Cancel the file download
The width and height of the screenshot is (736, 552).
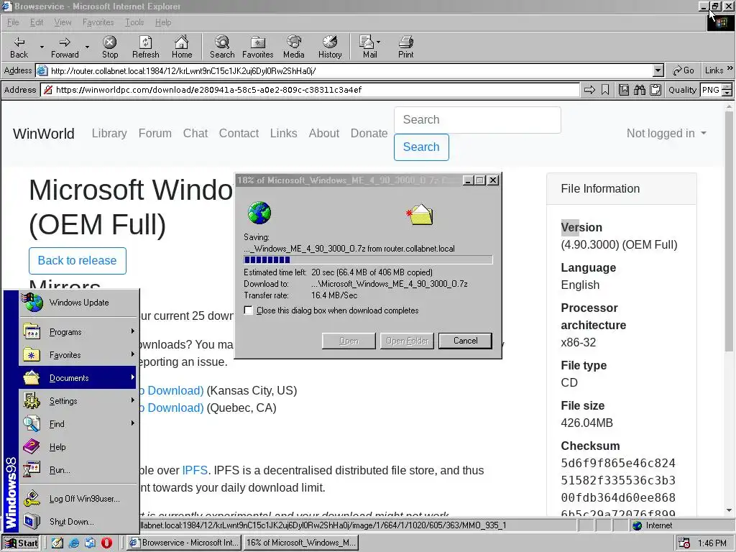coord(465,341)
